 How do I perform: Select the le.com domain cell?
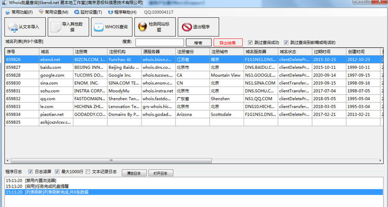pos(56,107)
